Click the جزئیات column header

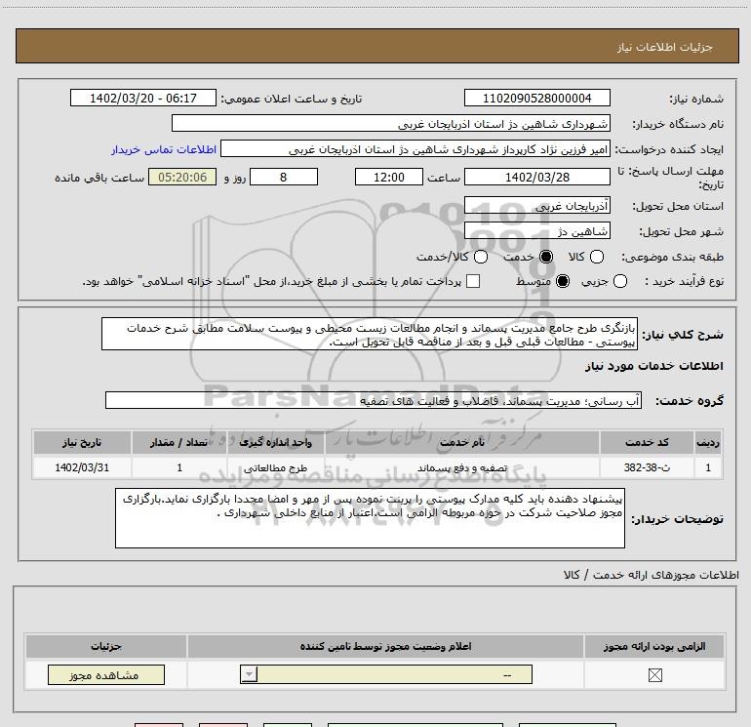[106, 646]
